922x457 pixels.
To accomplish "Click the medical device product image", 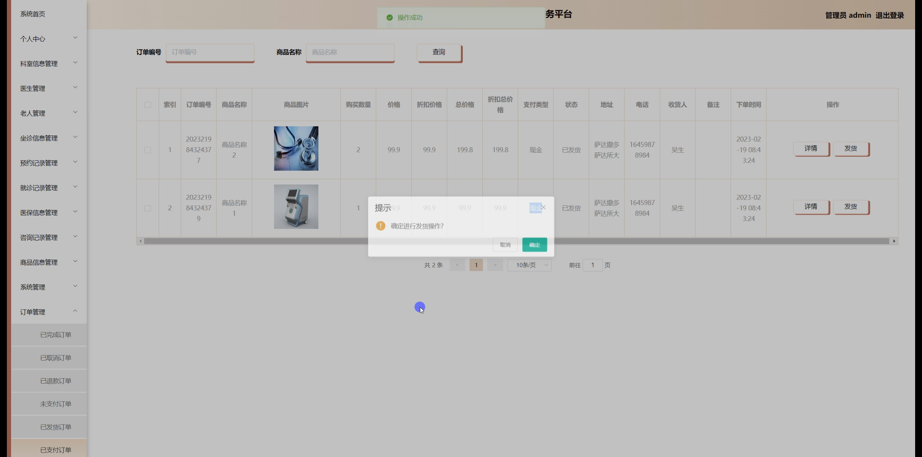I will pos(296,206).
